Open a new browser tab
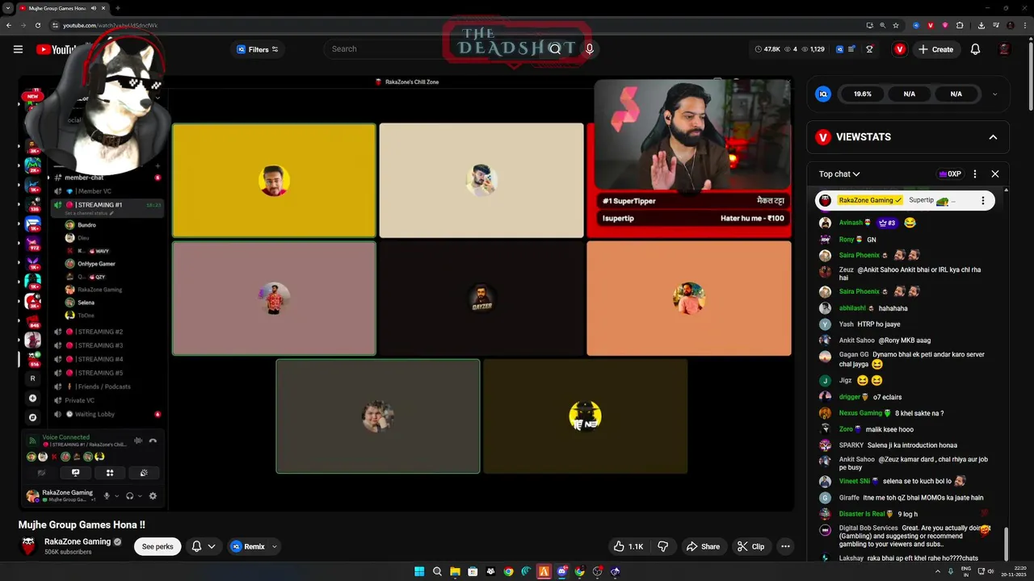The width and height of the screenshot is (1034, 581). click(117, 8)
